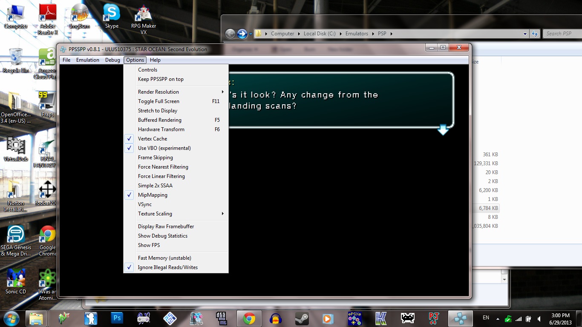This screenshot has width=582, height=327.
Task: Click the Windows Explorer taskbar icon
Action: pos(37,318)
